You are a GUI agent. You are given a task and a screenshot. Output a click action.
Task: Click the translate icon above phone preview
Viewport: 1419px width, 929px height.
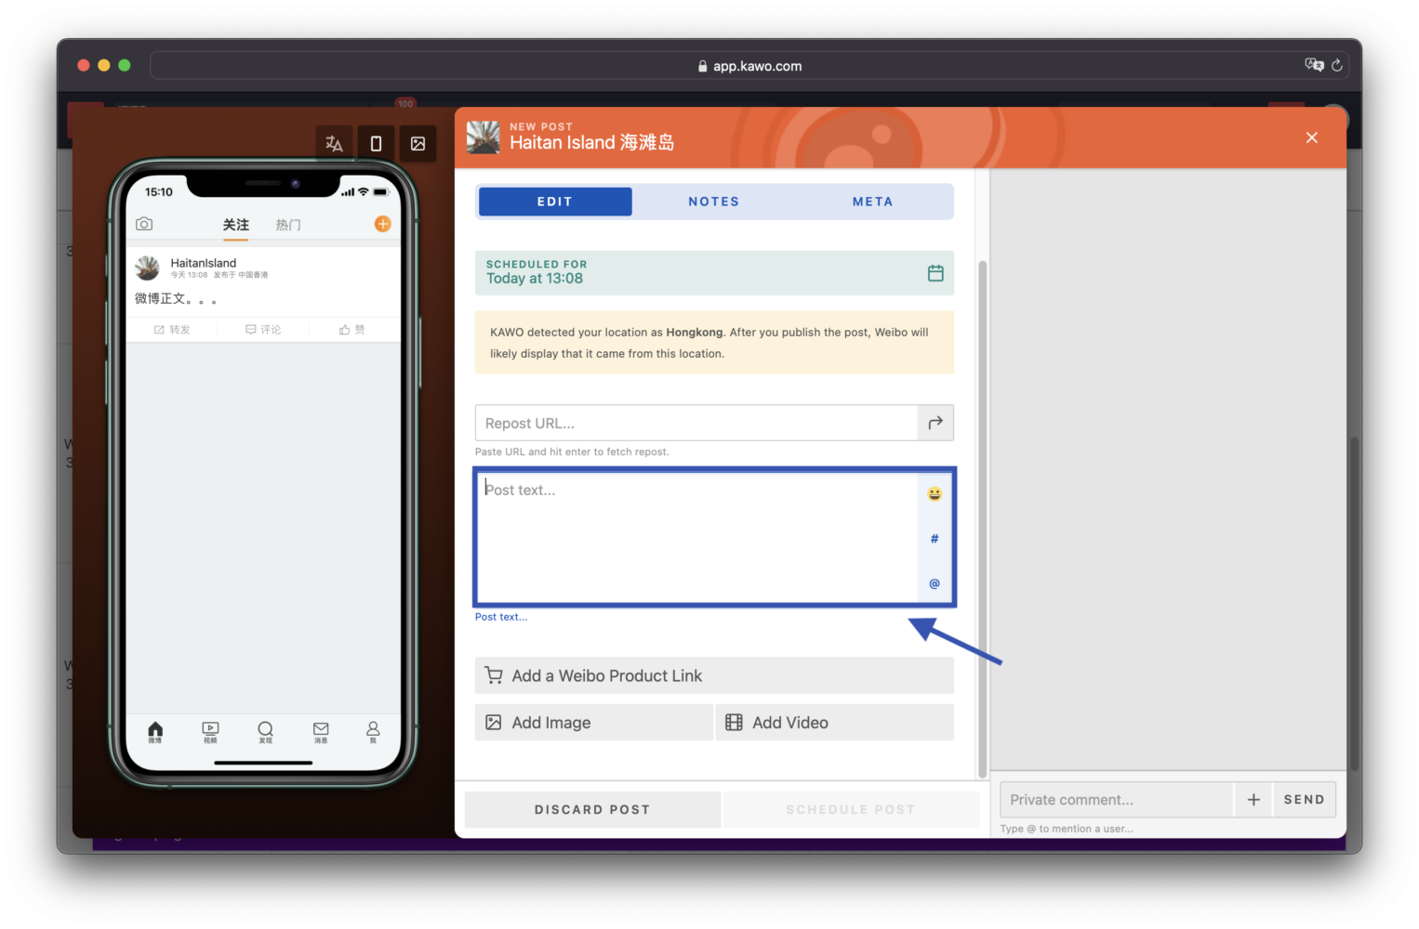(334, 144)
